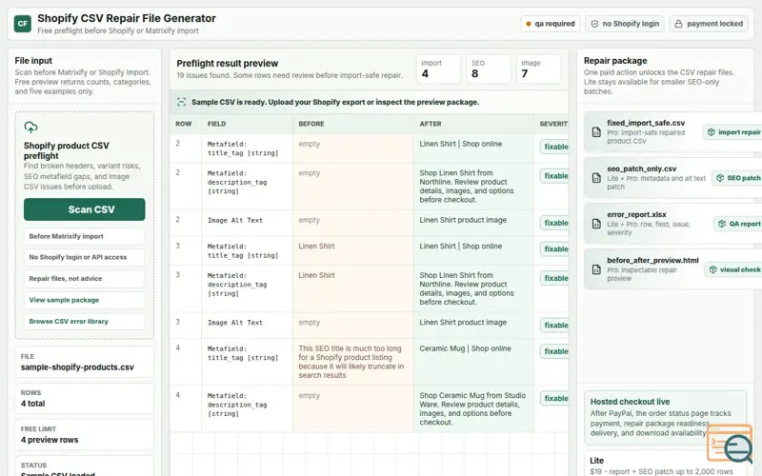
Task: Open Repair files, not advice item
Action: (x=84, y=279)
